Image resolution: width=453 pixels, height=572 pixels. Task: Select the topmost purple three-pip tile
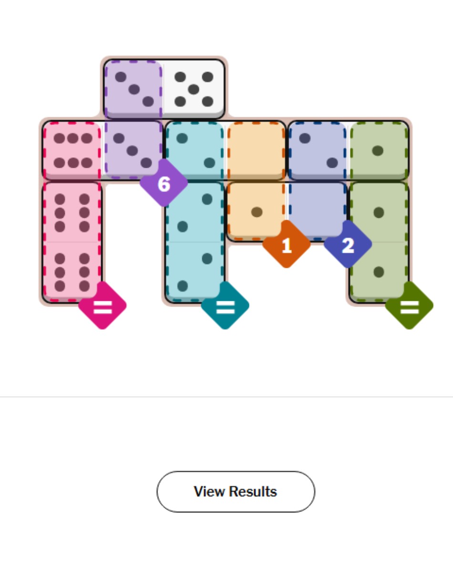(134, 89)
